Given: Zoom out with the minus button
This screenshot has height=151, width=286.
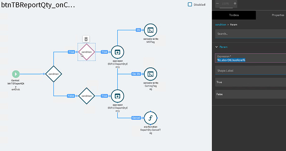Looking at the screenshot, I should pos(217,3).
